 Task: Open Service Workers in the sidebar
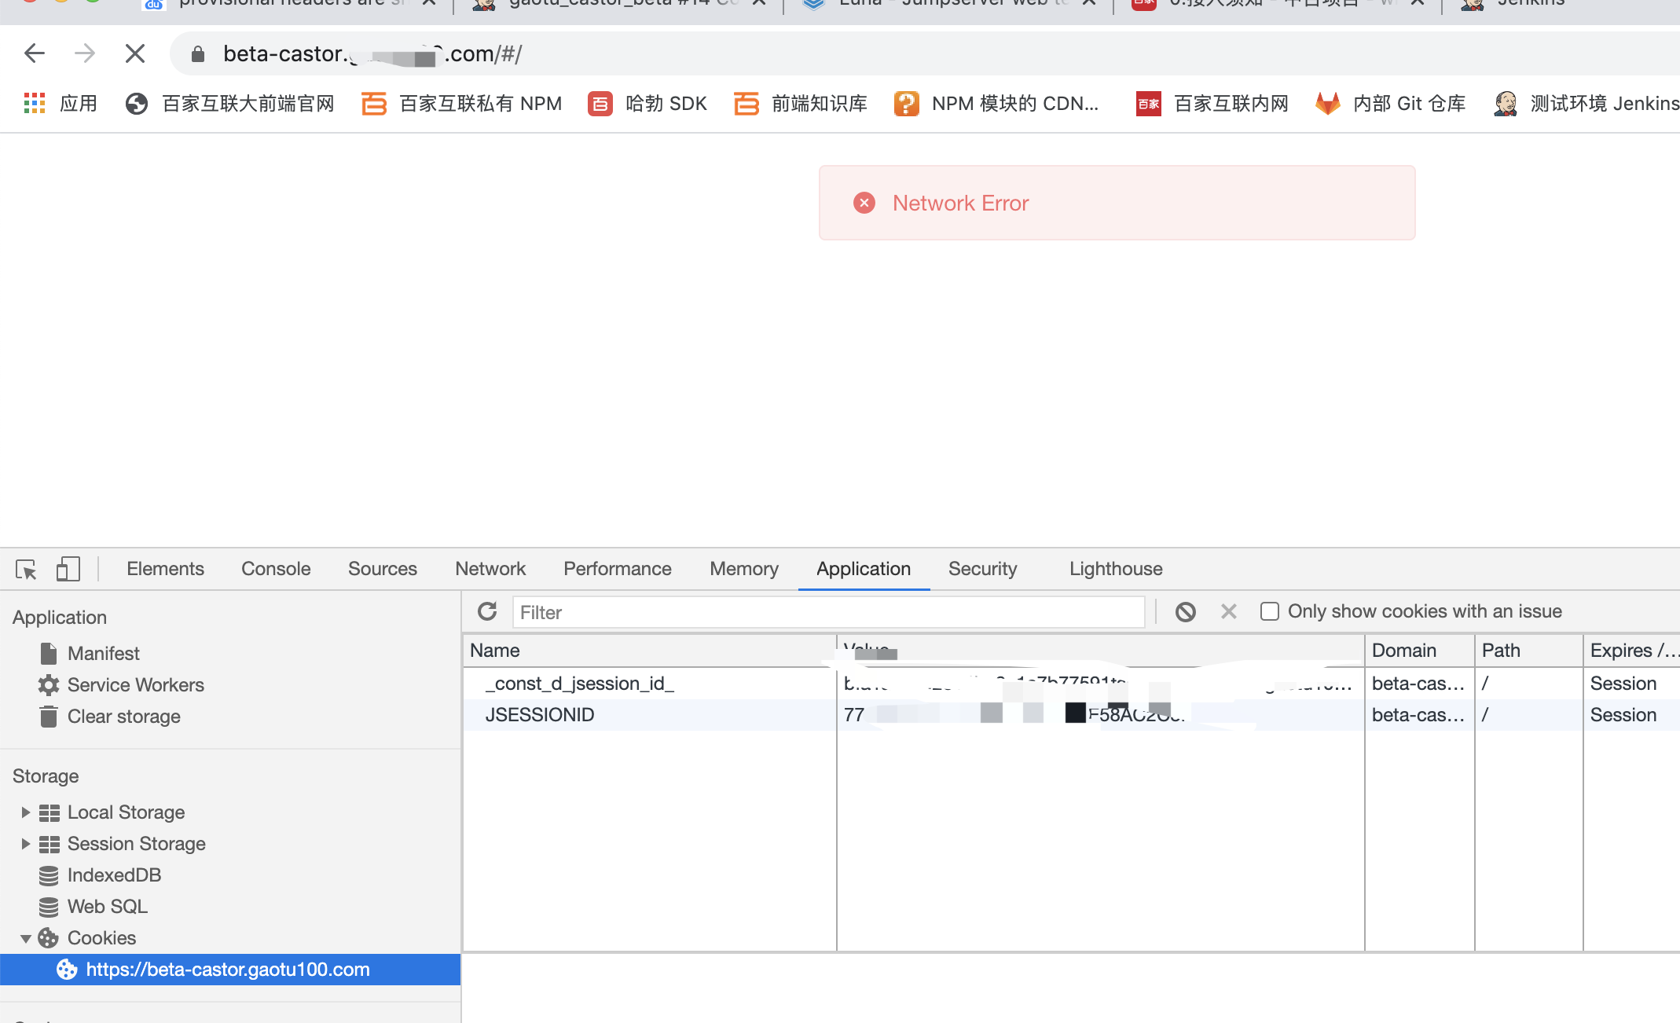(x=135, y=685)
